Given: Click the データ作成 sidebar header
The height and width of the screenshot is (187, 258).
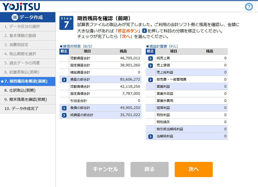Looking at the screenshot, I should [27, 17].
